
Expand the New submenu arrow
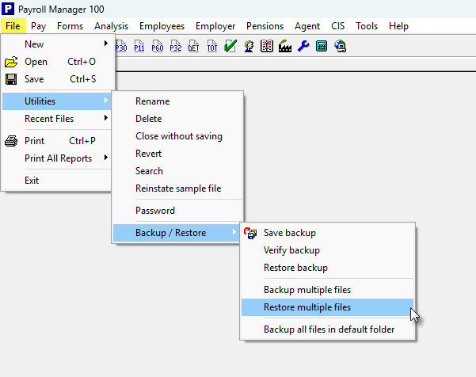[105, 44]
